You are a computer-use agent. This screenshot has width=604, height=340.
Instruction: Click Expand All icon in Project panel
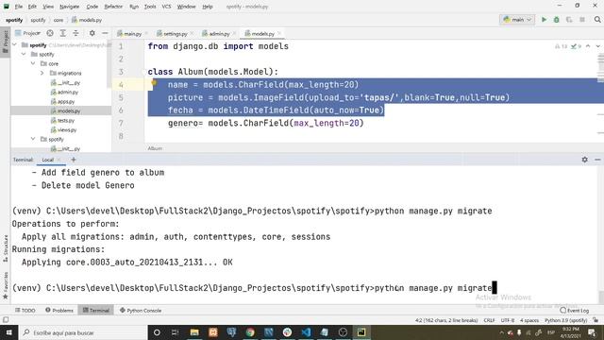pyautogui.click(x=63, y=33)
